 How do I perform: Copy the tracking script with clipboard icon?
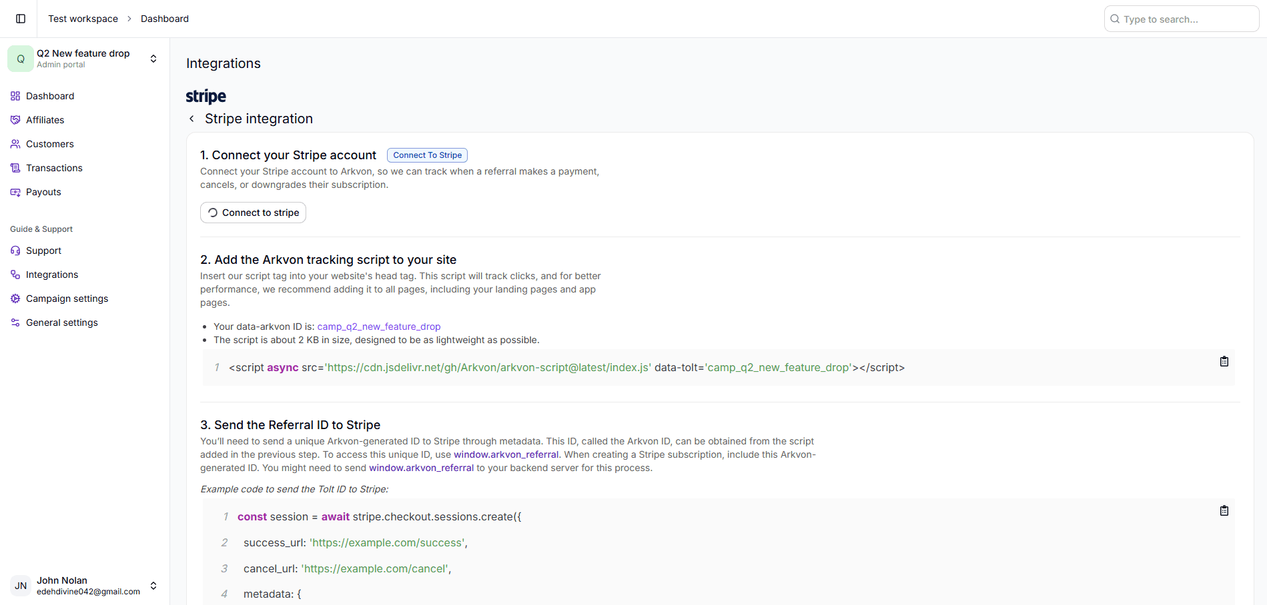(1224, 361)
